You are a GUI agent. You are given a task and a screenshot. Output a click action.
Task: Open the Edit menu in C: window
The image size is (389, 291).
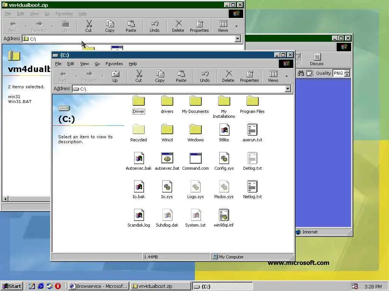tap(71, 64)
